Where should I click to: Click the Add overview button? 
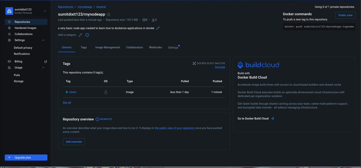tap(74, 142)
